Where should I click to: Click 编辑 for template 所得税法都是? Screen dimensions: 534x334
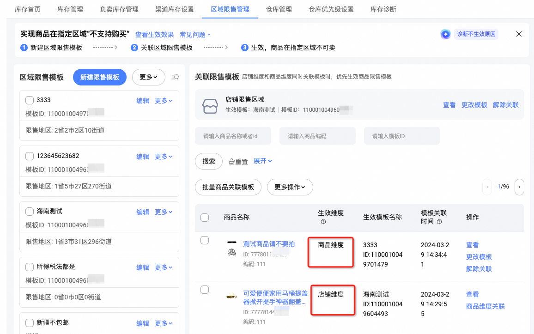143,267
